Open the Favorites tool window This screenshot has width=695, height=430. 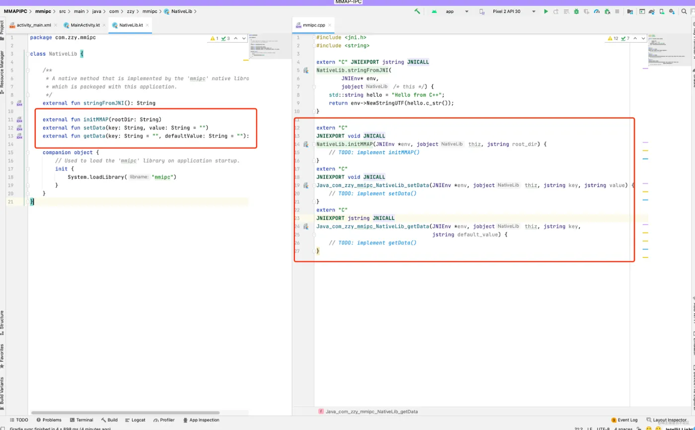pyautogui.click(x=2, y=356)
